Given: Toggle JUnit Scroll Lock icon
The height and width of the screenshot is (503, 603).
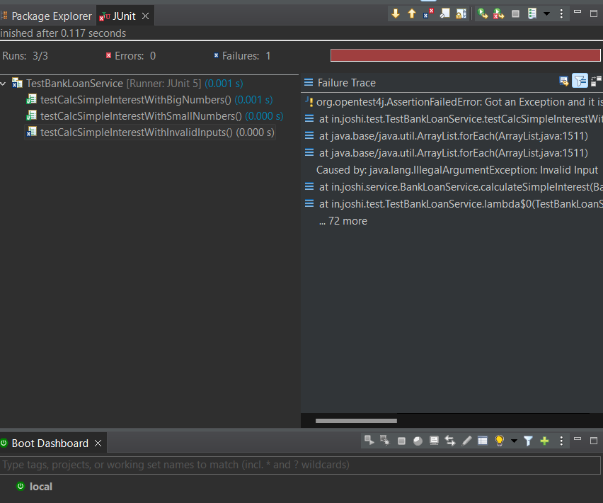Looking at the screenshot, I should [461, 14].
